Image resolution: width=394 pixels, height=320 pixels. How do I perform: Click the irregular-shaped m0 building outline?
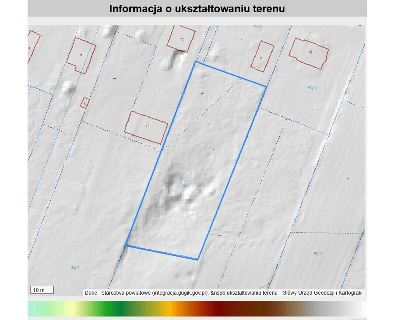coord(309,53)
